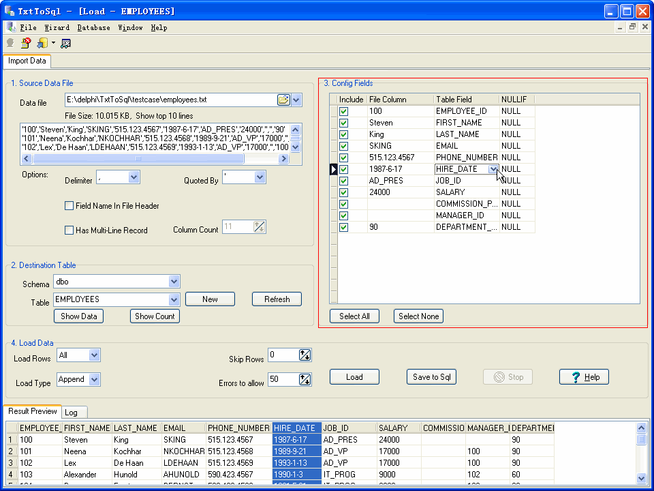Uncheck Include for LAST_NAME row
The image size is (654, 491).
(x=343, y=134)
